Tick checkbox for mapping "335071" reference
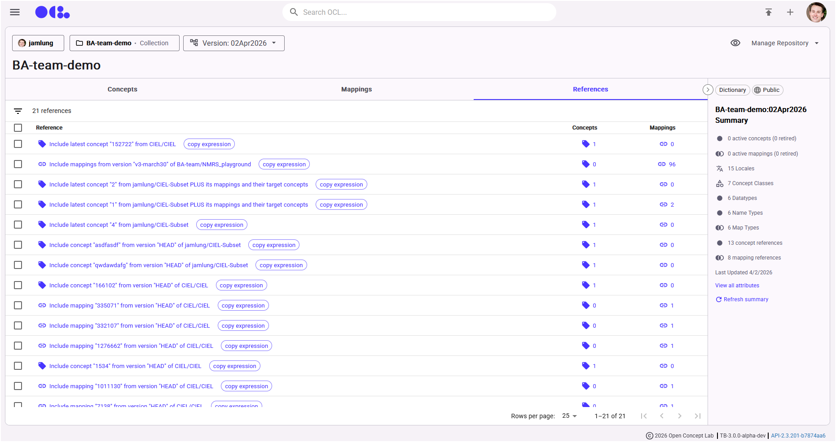Viewport: 836px width, 442px height. point(18,305)
